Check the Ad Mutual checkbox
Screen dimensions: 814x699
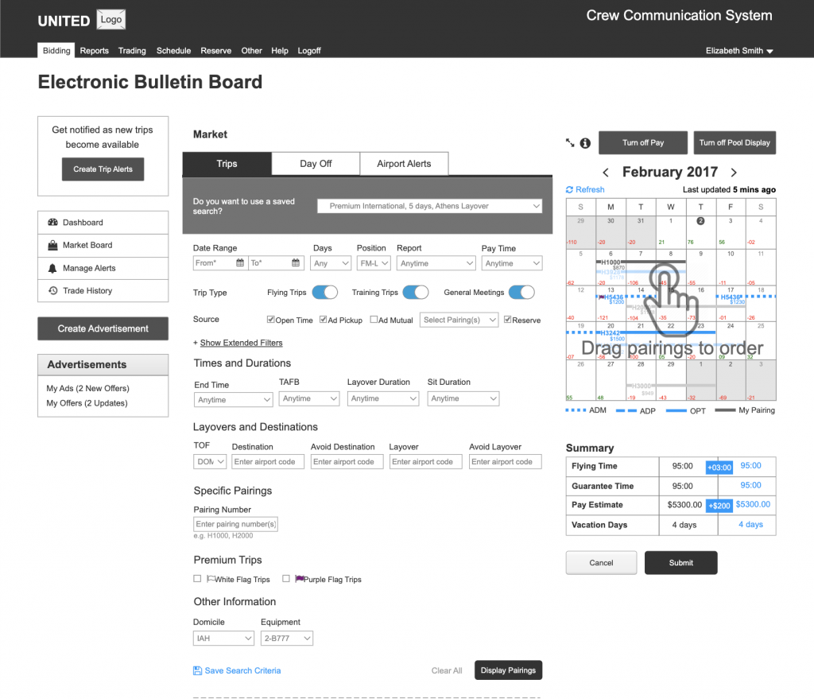pos(374,320)
